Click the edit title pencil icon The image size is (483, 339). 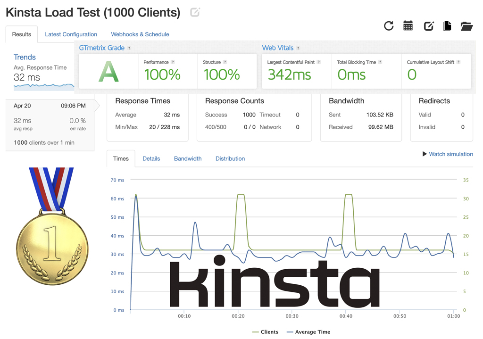point(195,12)
